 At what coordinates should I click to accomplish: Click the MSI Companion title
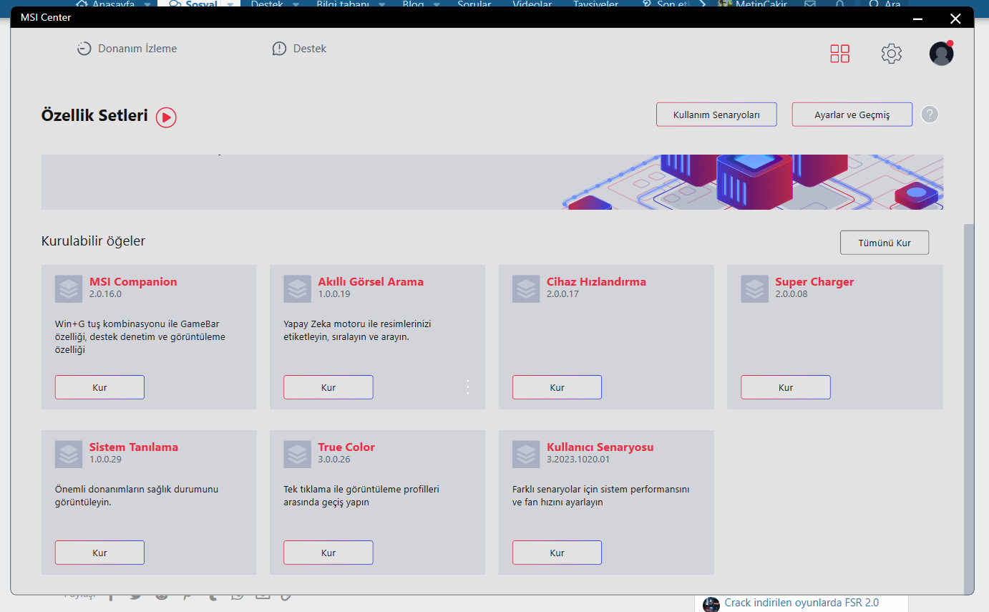133,282
